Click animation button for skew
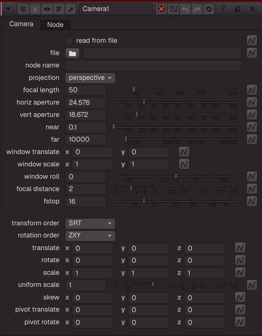262x336 pixels. pos(240,297)
